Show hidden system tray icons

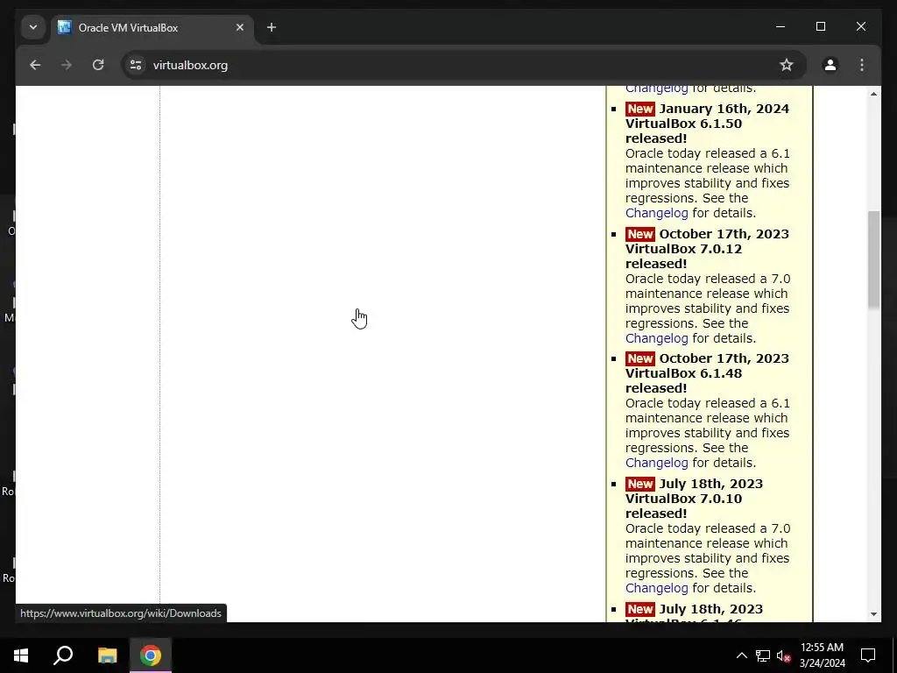click(x=741, y=655)
